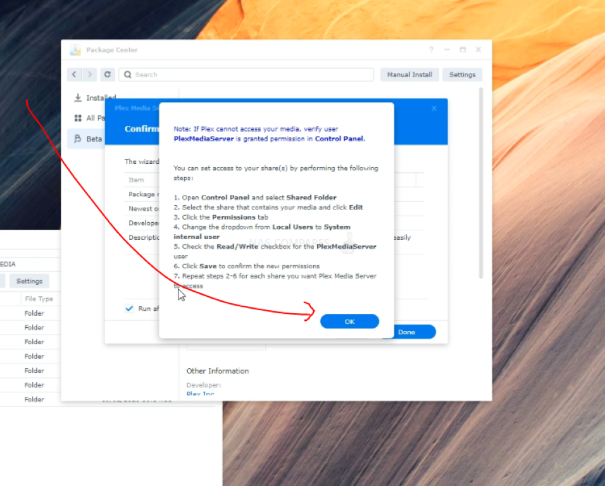Go back with the left arrow button

(x=74, y=75)
